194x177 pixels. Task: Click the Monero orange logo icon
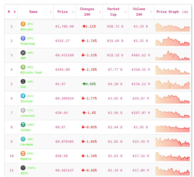click(23, 154)
